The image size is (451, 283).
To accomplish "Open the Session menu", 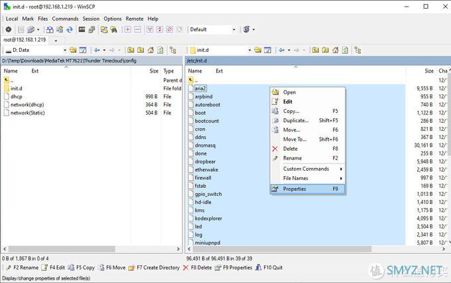I will (x=91, y=19).
